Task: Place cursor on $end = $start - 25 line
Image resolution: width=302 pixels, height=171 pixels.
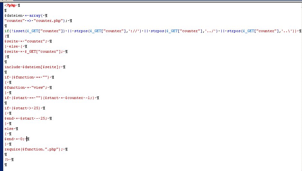Action: 26,118
